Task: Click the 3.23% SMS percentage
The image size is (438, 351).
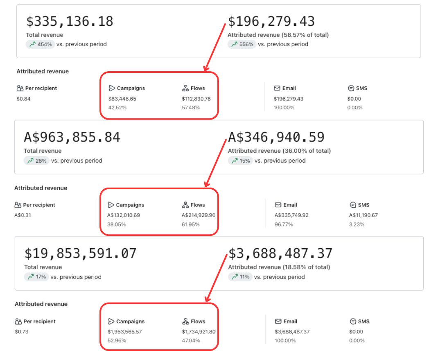Action: tap(357, 224)
